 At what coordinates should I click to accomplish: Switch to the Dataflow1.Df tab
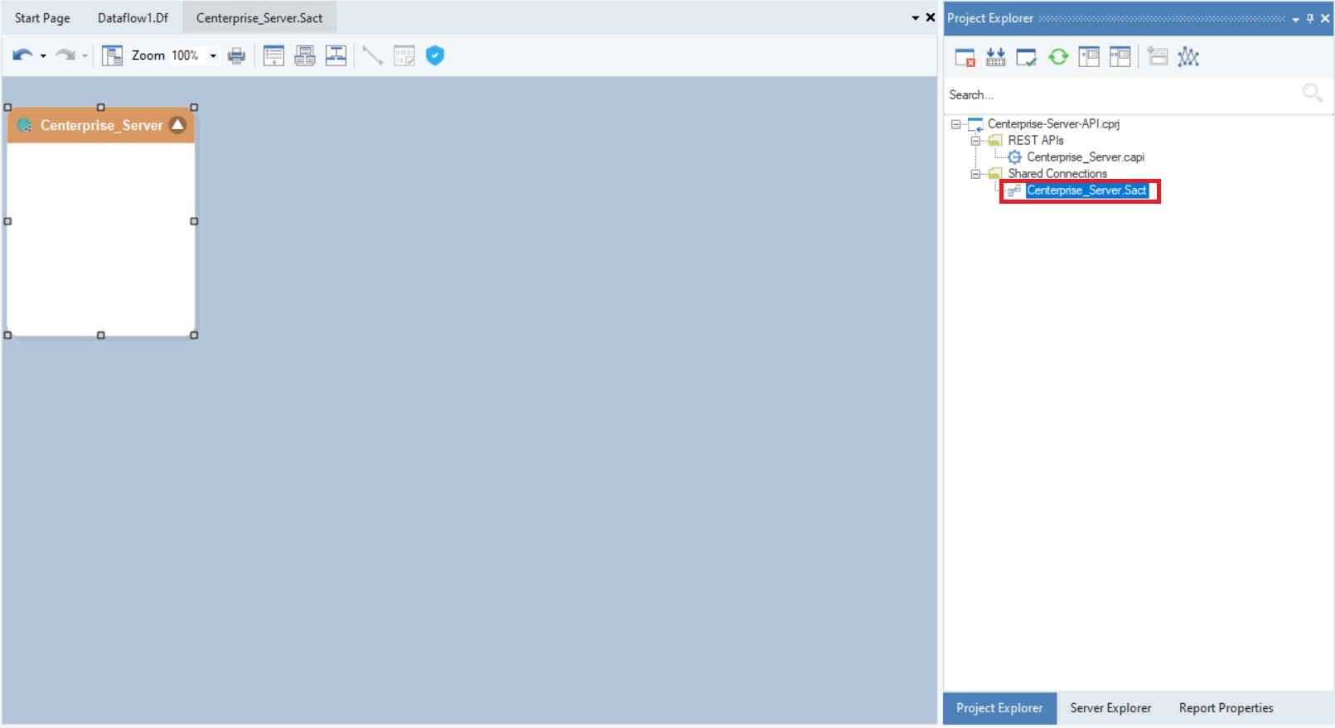point(133,18)
